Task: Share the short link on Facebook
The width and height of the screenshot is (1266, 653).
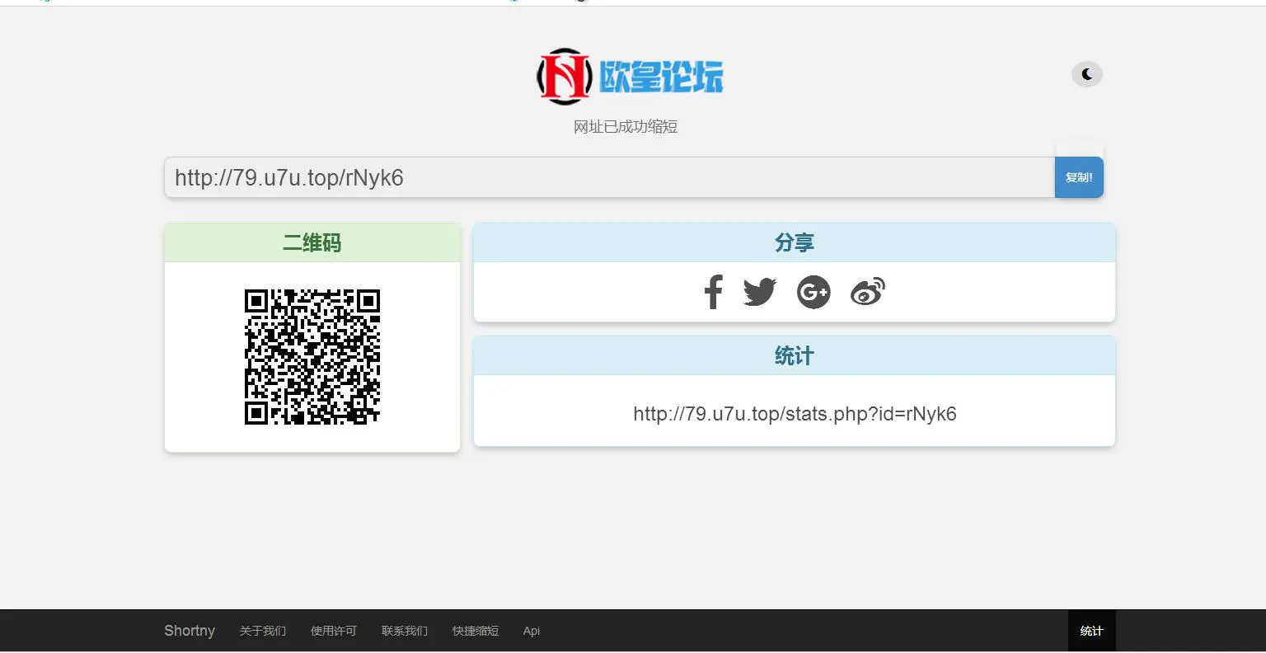Action: [x=712, y=291]
